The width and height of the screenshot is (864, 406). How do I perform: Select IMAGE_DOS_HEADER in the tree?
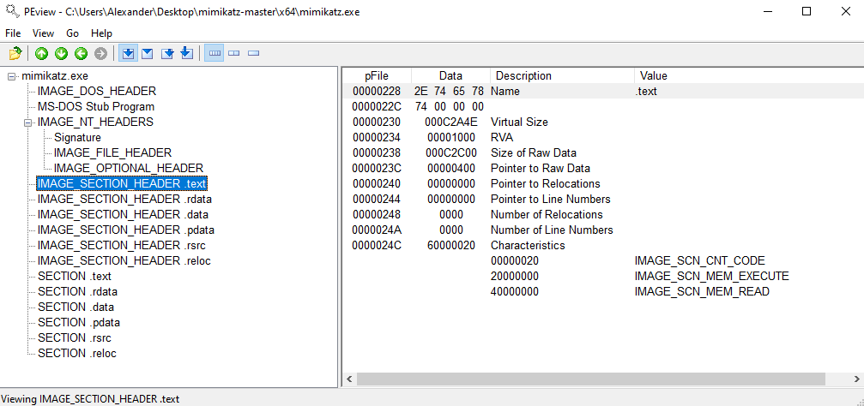tap(97, 92)
